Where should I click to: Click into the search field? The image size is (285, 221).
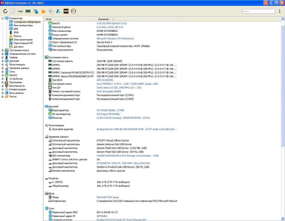(258, 11)
